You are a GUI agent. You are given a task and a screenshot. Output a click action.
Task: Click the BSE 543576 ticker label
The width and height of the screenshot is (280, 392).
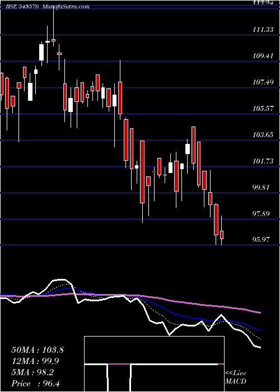coord(22,7)
